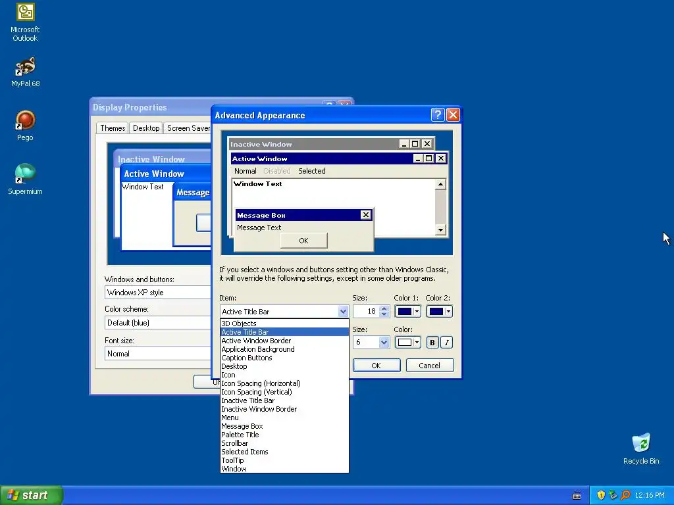674x505 pixels.
Task: Open the Color 2 swatch picker
Action: [439, 311]
